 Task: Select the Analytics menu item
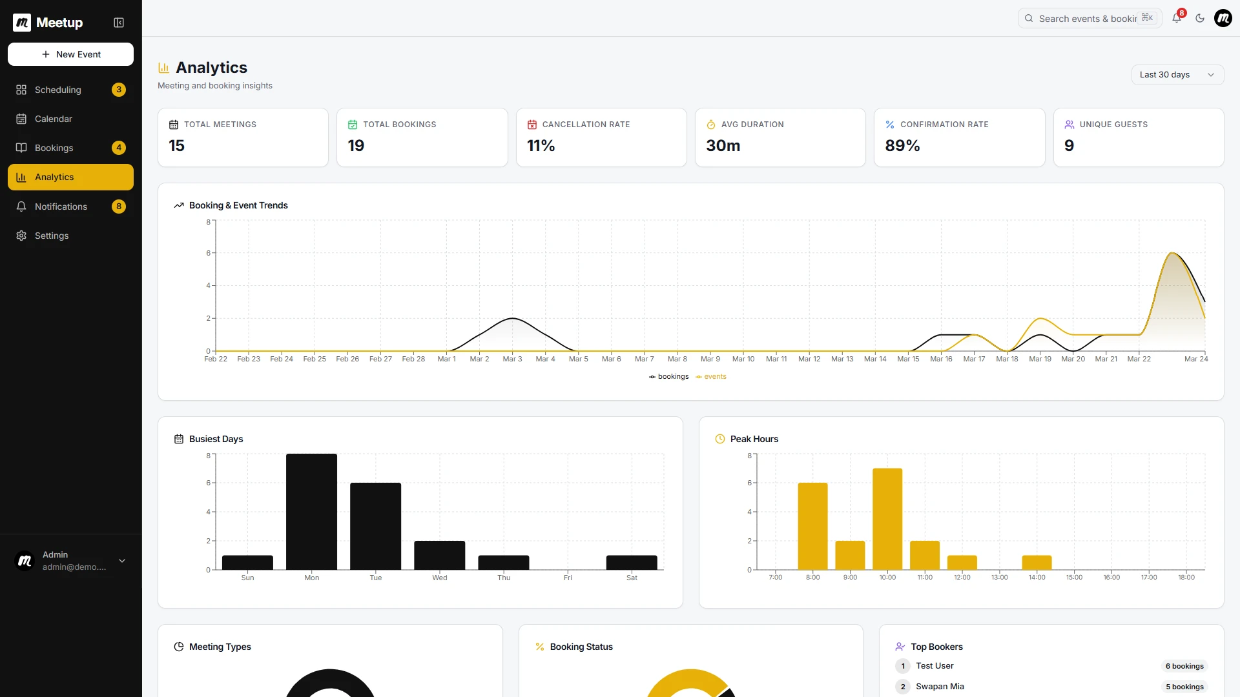click(x=70, y=177)
